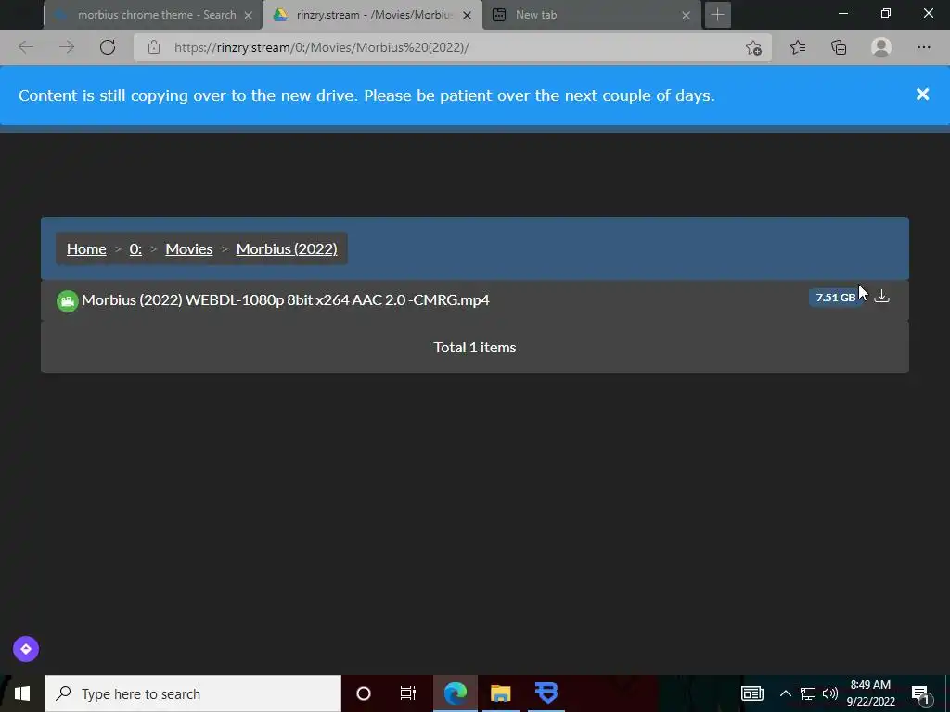The height and width of the screenshot is (712, 950).
Task: Click the purple floating diamond button
Action: 26,649
